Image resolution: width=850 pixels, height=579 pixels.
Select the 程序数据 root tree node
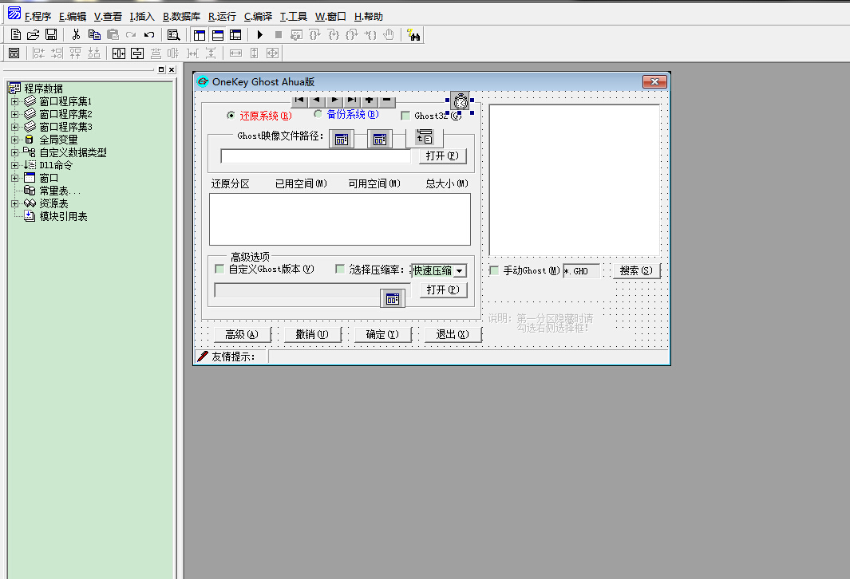pos(44,89)
